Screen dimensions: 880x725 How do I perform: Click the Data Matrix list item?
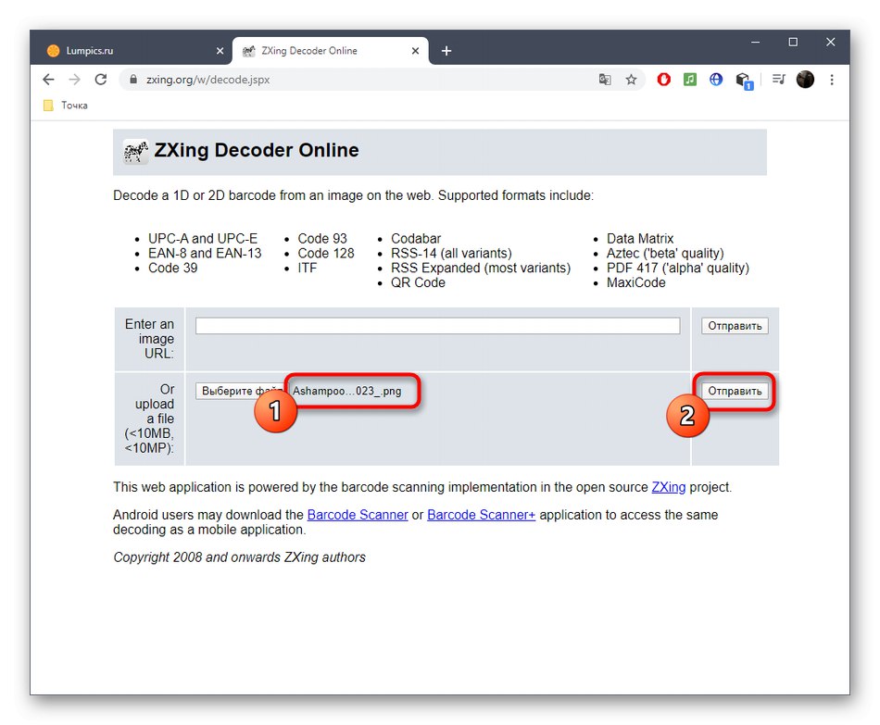[640, 239]
